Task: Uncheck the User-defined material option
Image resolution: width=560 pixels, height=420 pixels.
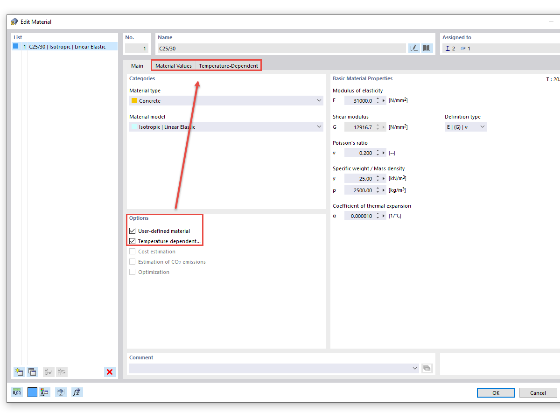Action: coord(132,231)
